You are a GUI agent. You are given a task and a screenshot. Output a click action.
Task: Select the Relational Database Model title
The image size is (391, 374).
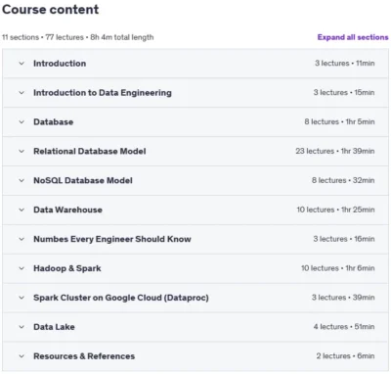tap(90, 151)
